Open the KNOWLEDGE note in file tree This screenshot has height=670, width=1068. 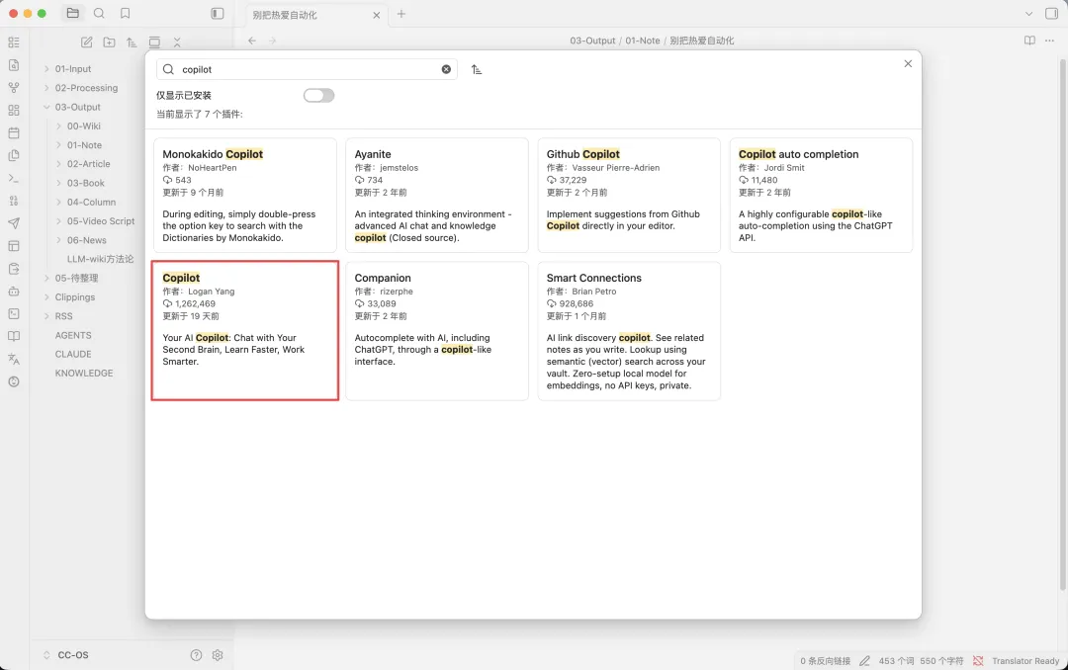pos(84,374)
